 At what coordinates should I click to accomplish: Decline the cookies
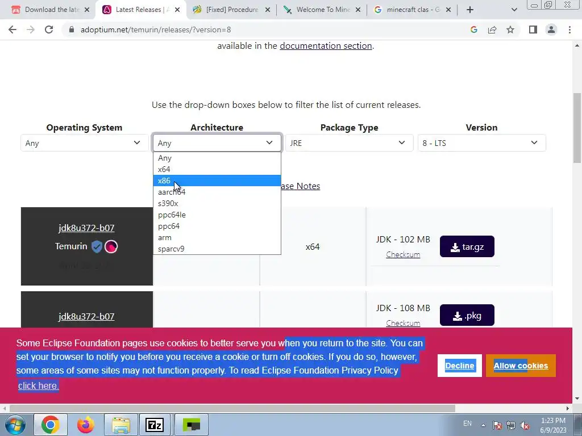pos(459,366)
